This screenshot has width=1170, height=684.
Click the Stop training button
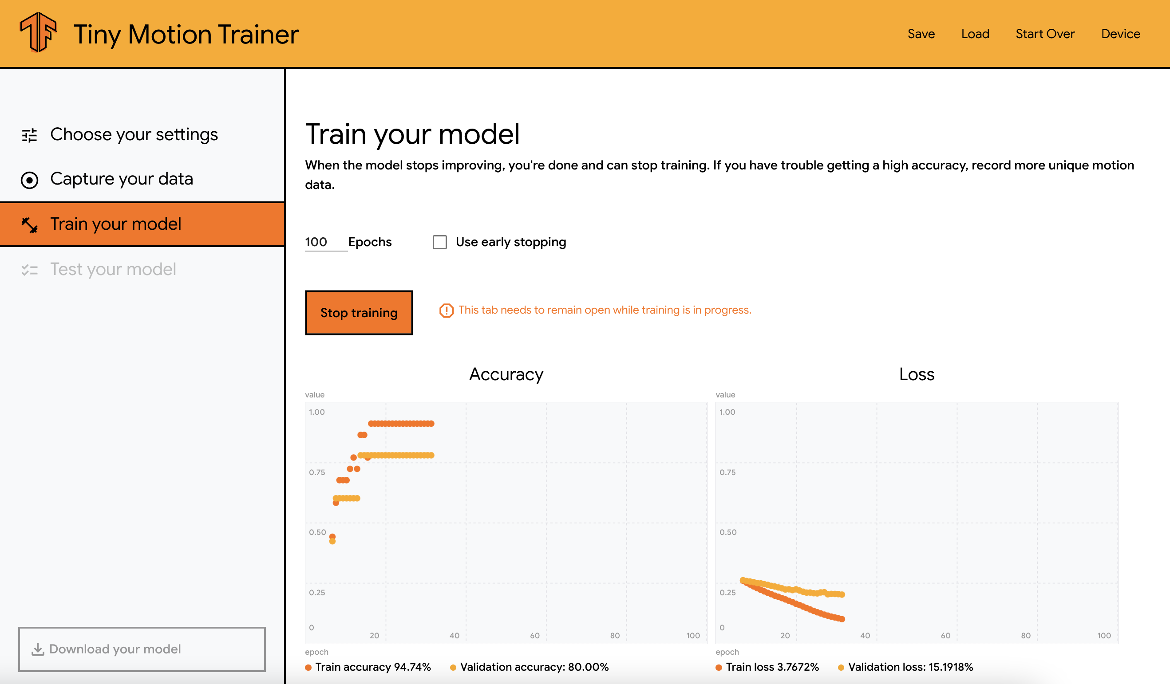coord(359,313)
